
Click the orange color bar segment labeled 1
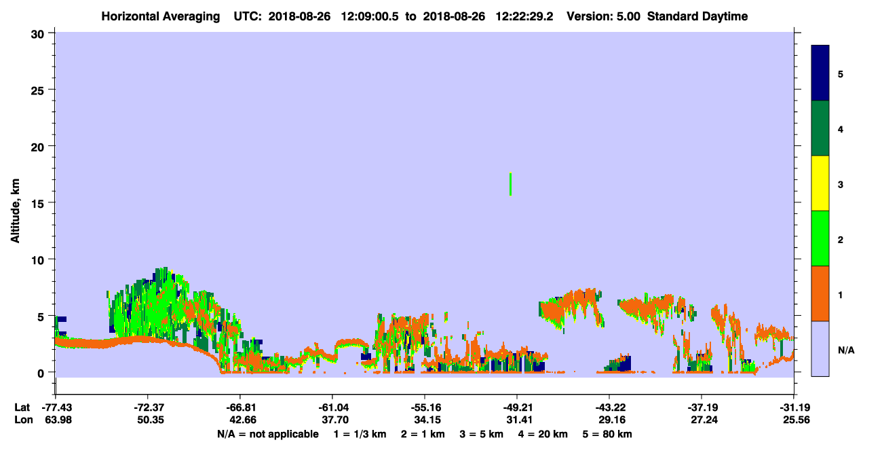pyautogui.click(x=820, y=293)
